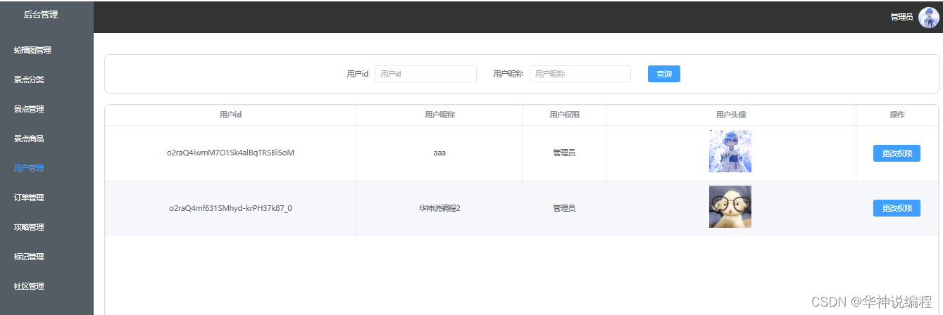Screen dimensions: 943x315
Task: Click the 用户id label beside search field
Action: [x=357, y=74]
